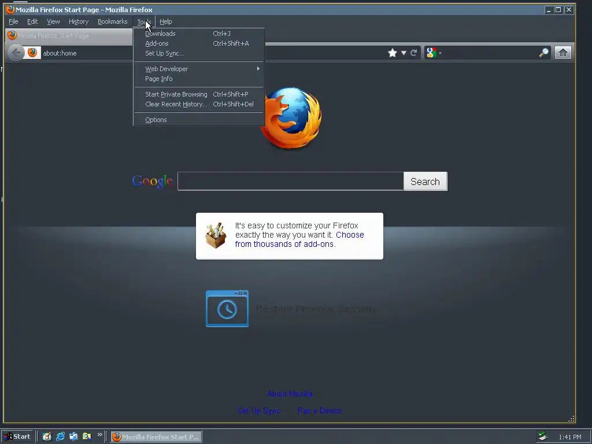This screenshot has width=592, height=444.
Task: Go to the home page via house icon
Action: pos(563,53)
